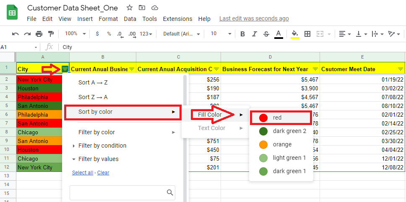
Task: Format as percent
Action: pos(109,34)
